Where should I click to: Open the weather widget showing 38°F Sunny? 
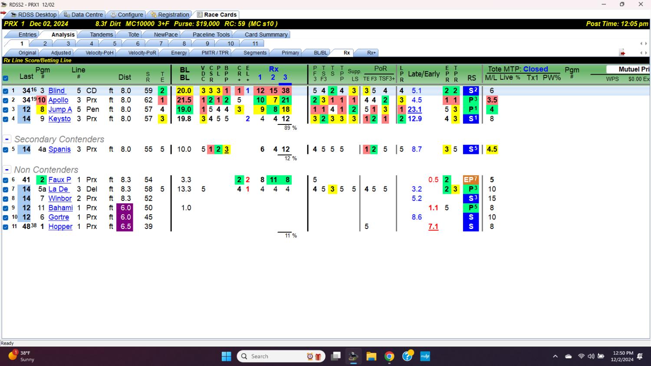coord(22,356)
